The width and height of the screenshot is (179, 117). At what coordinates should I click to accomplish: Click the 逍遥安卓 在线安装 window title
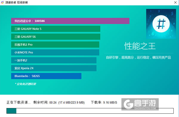(16, 2)
